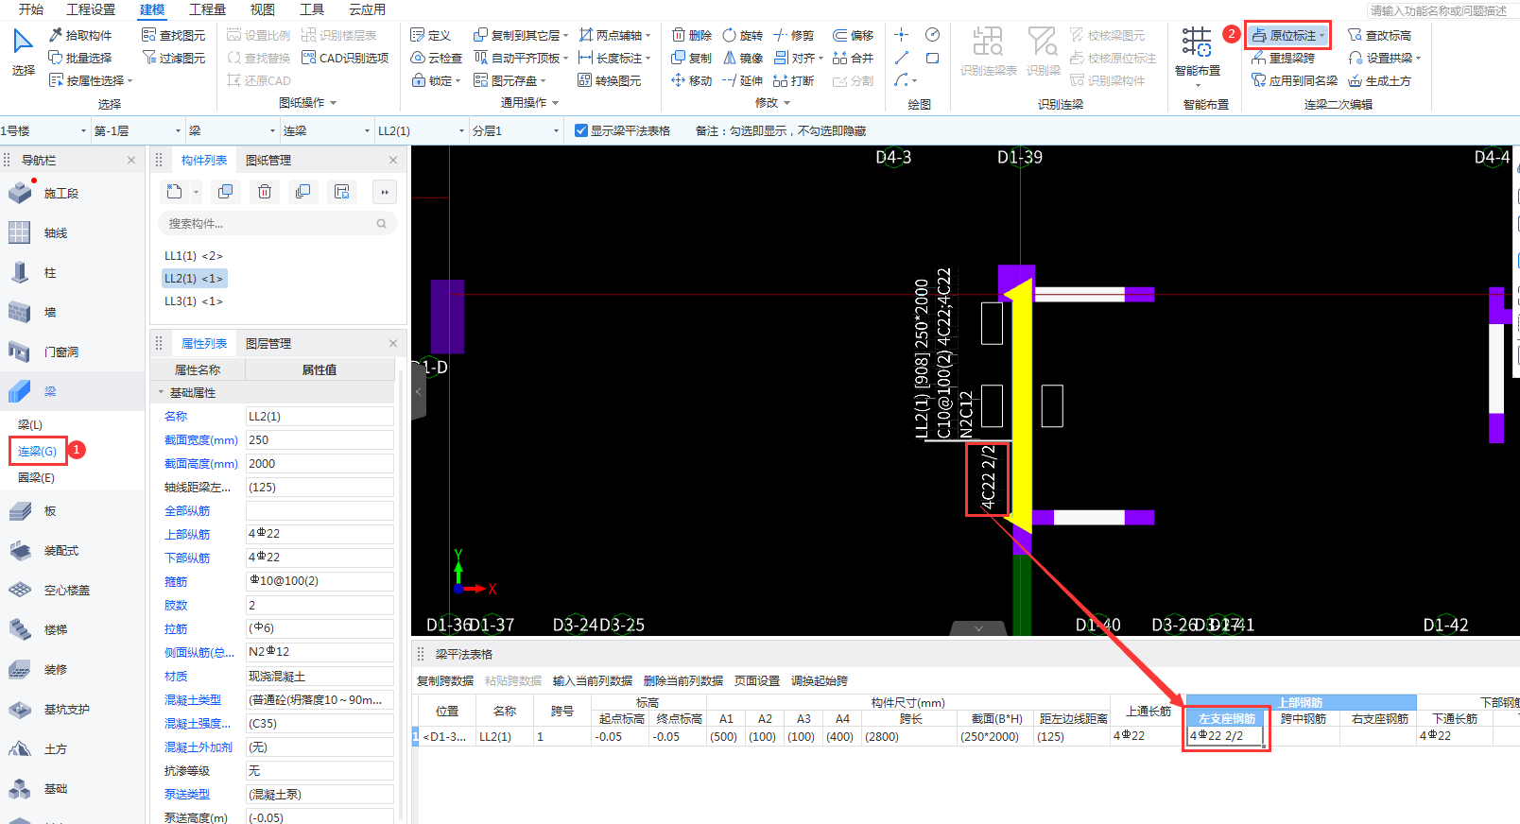Click 复制跨数据 button
The width and height of the screenshot is (1520, 824).
pyautogui.click(x=445, y=680)
